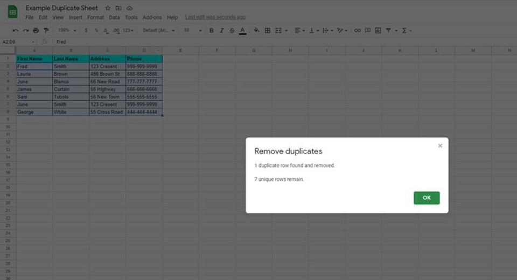Select the Phone header cell

point(144,59)
